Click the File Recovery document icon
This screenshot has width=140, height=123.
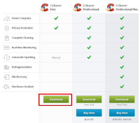[7, 77]
